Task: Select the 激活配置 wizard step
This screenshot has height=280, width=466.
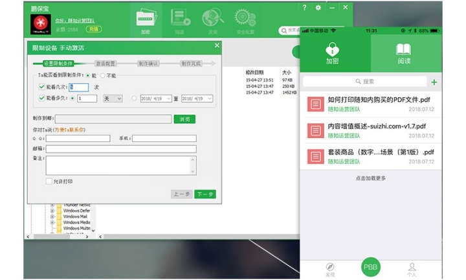Action: pos(105,64)
